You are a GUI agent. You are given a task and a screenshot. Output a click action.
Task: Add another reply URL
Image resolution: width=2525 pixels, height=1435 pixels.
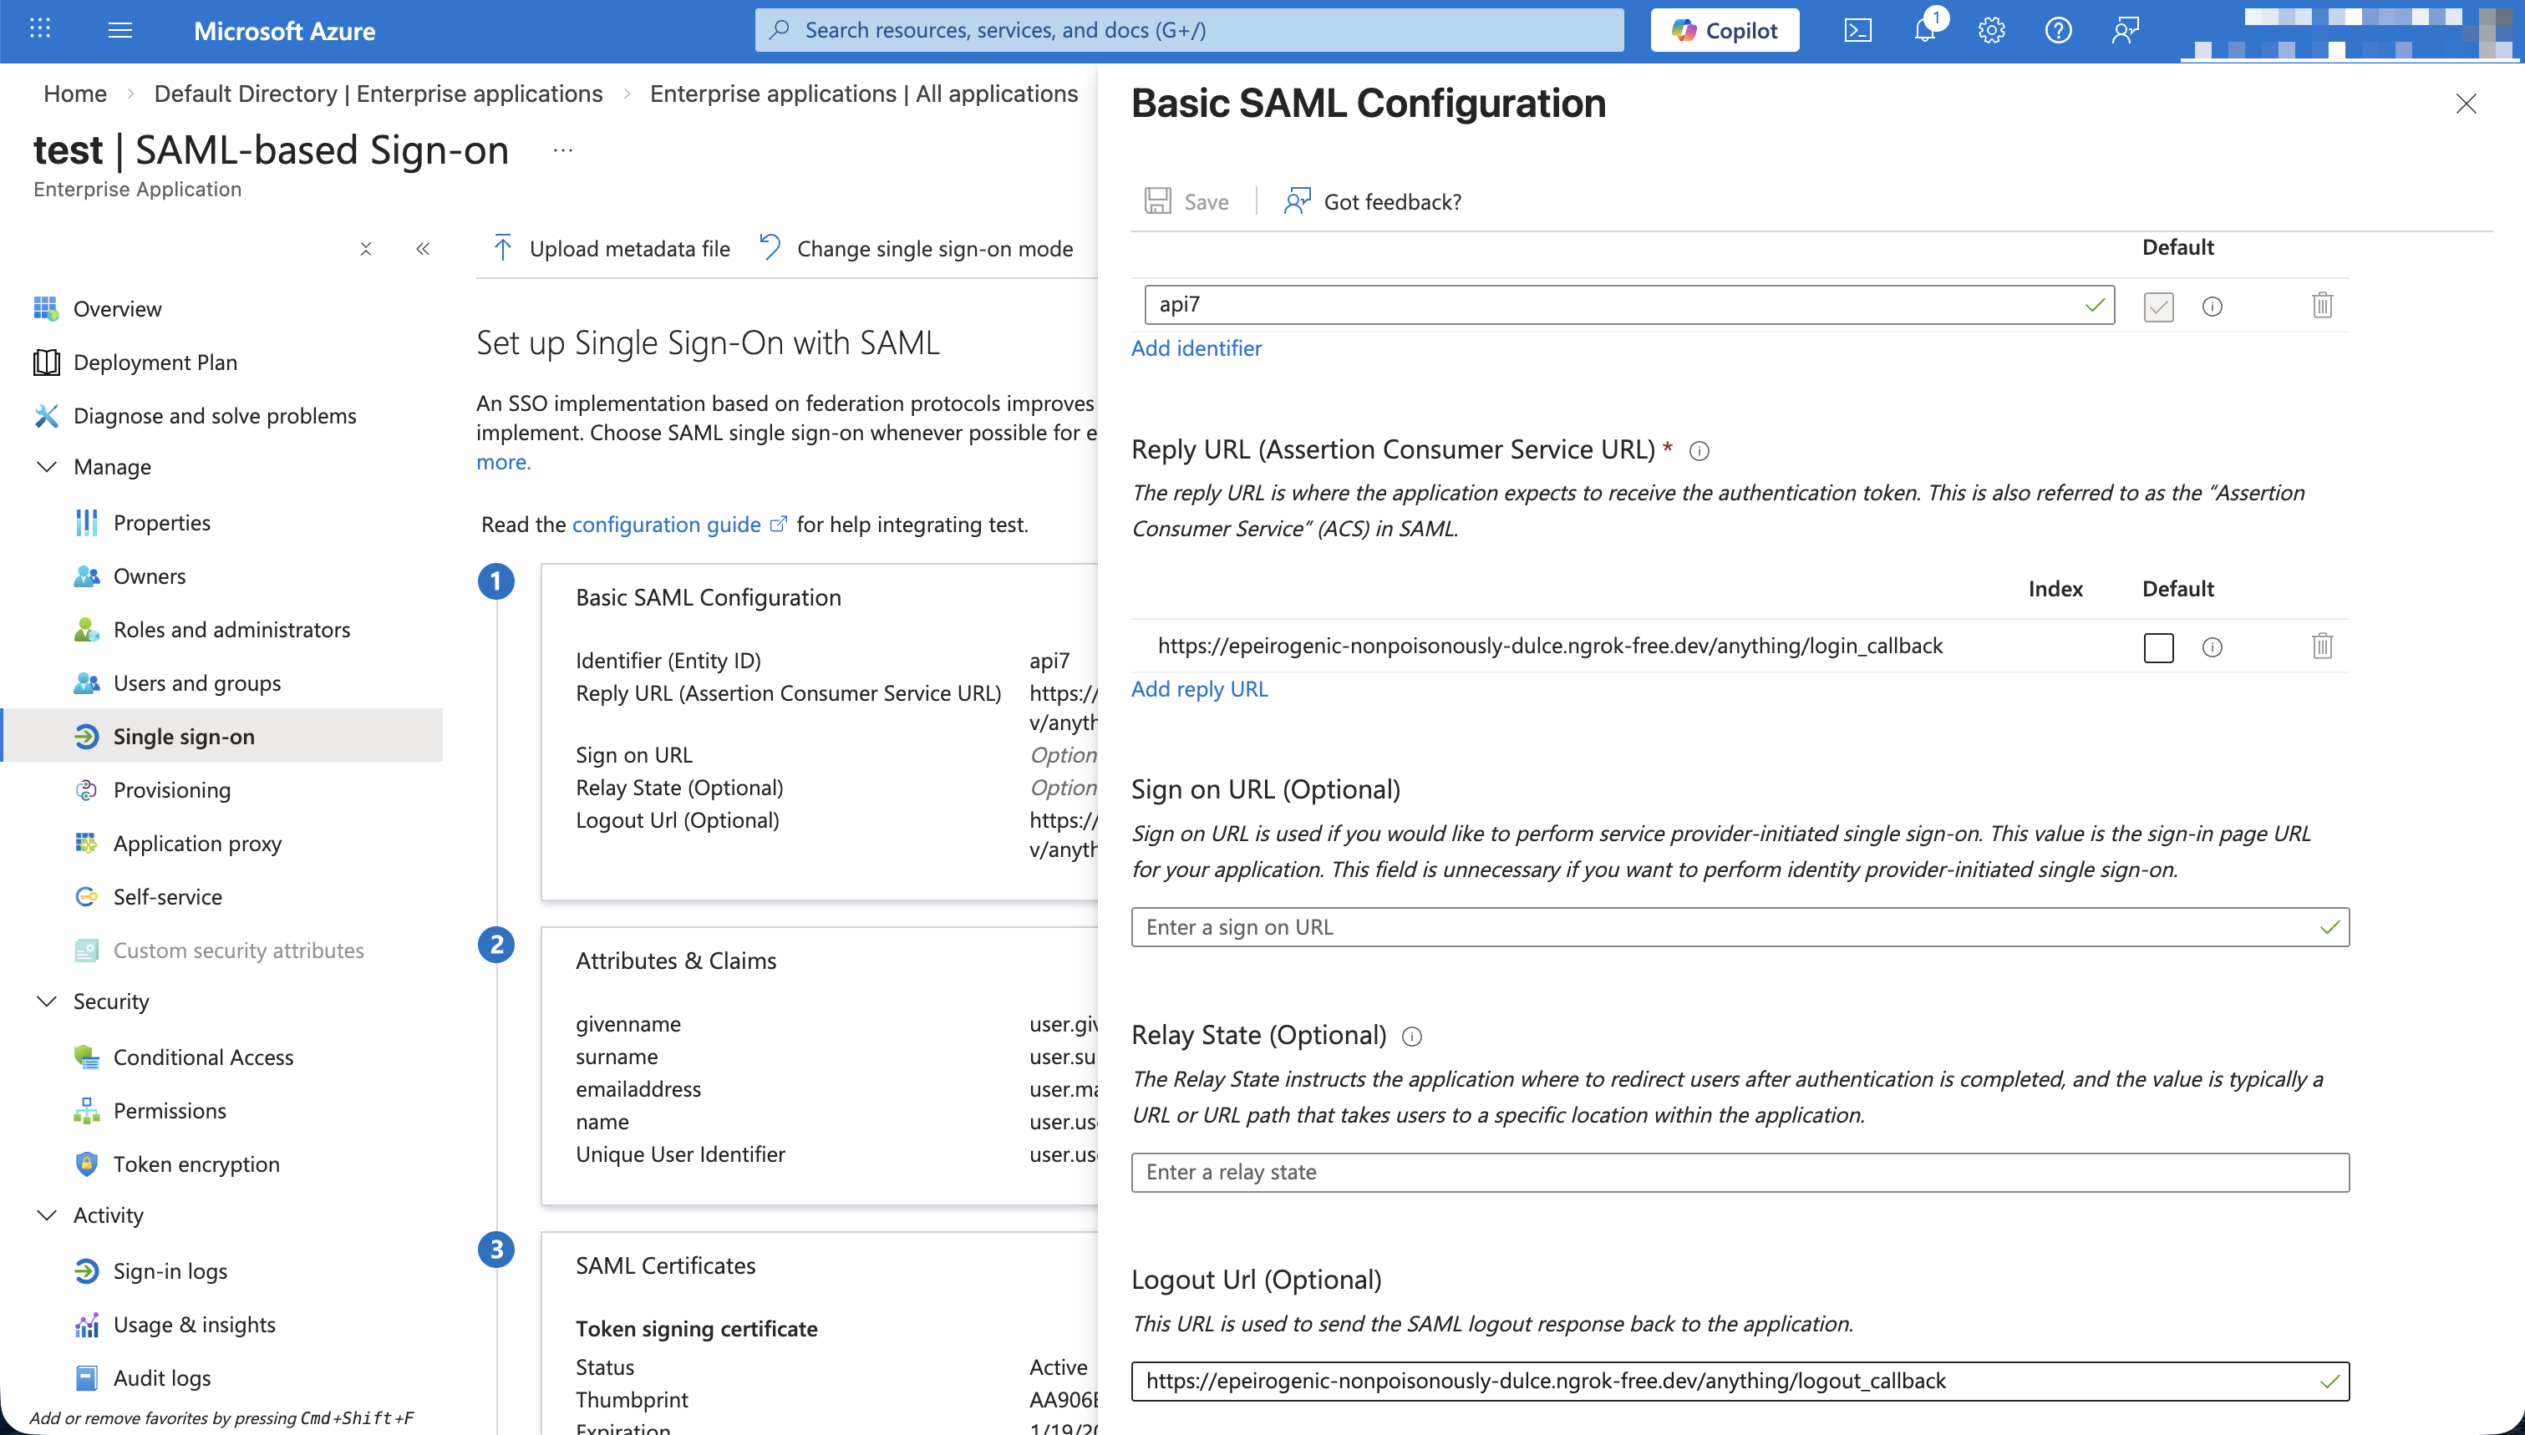point(1198,688)
